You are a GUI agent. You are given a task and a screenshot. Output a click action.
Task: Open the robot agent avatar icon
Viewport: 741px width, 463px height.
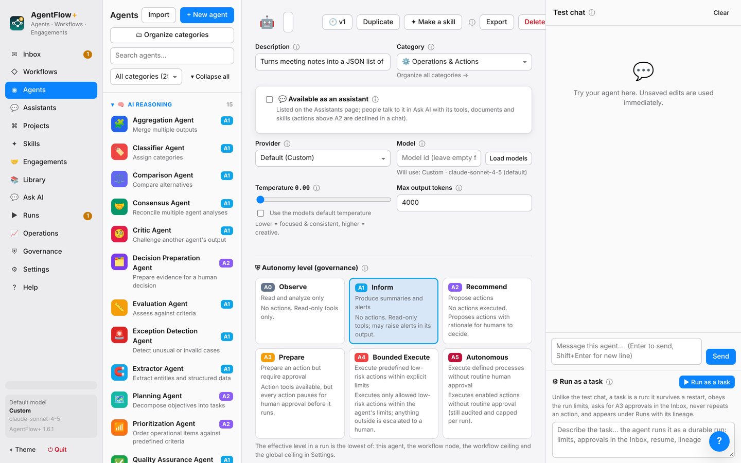(x=267, y=22)
